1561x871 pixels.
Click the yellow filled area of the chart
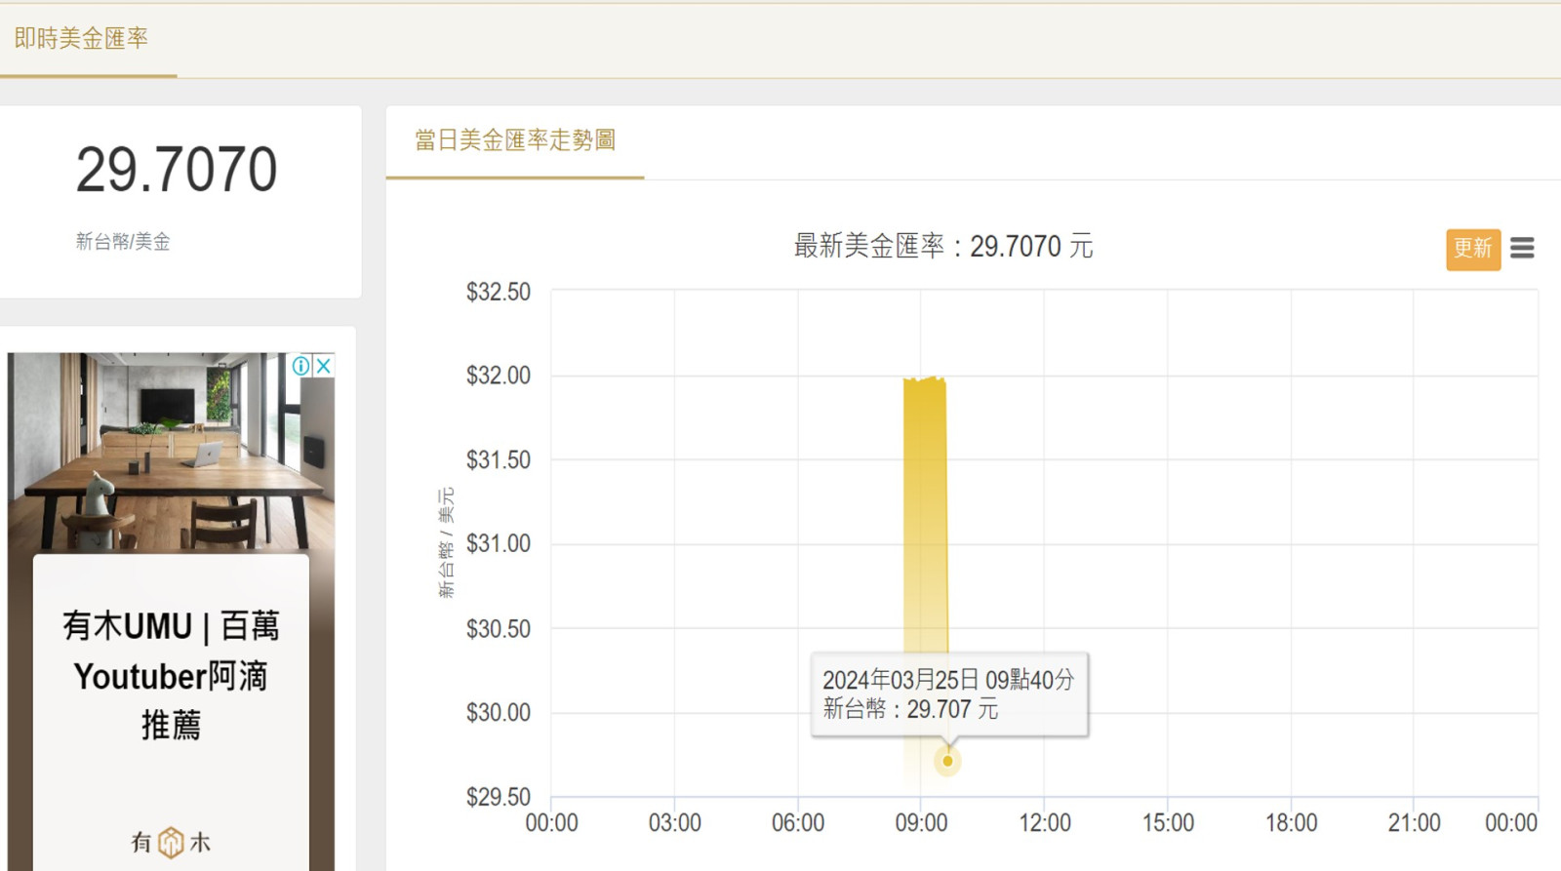(x=924, y=507)
